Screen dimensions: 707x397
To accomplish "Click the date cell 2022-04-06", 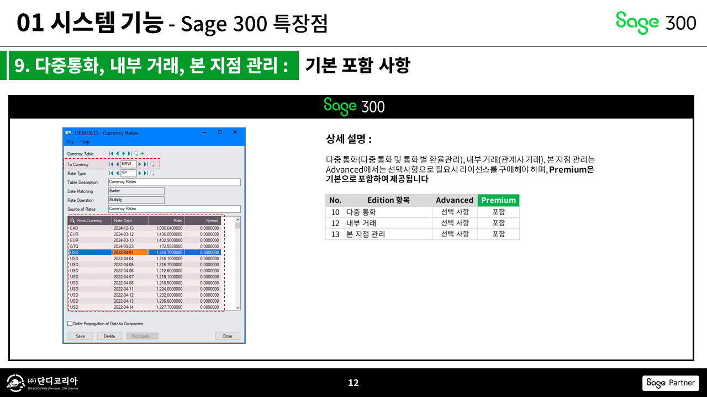I will [x=130, y=271].
